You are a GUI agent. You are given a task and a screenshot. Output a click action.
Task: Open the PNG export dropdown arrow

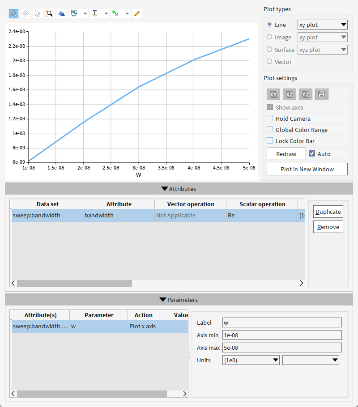[x=85, y=13]
